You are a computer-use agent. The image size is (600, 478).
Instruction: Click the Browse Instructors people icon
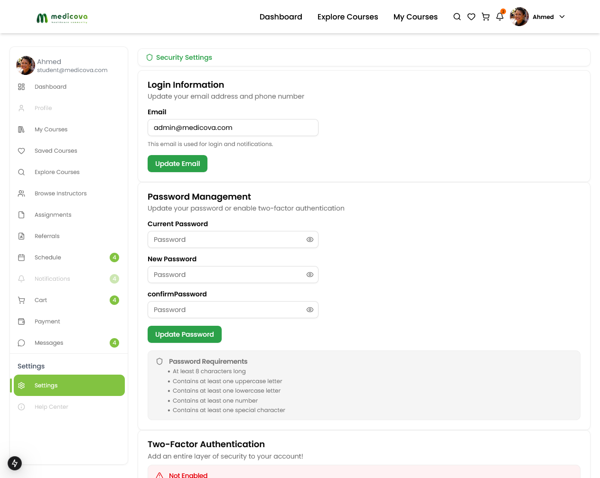[x=21, y=193]
